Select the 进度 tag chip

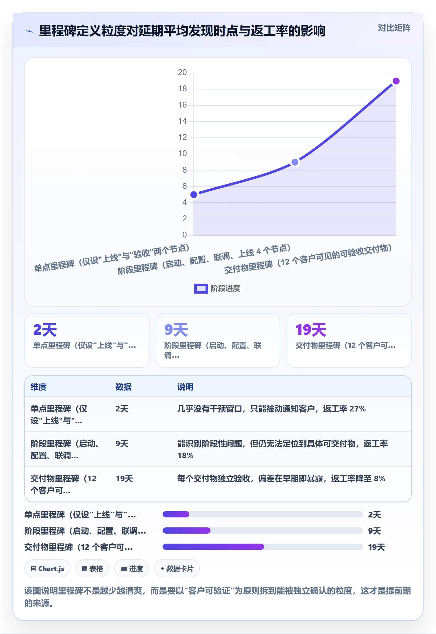[x=131, y=569]
